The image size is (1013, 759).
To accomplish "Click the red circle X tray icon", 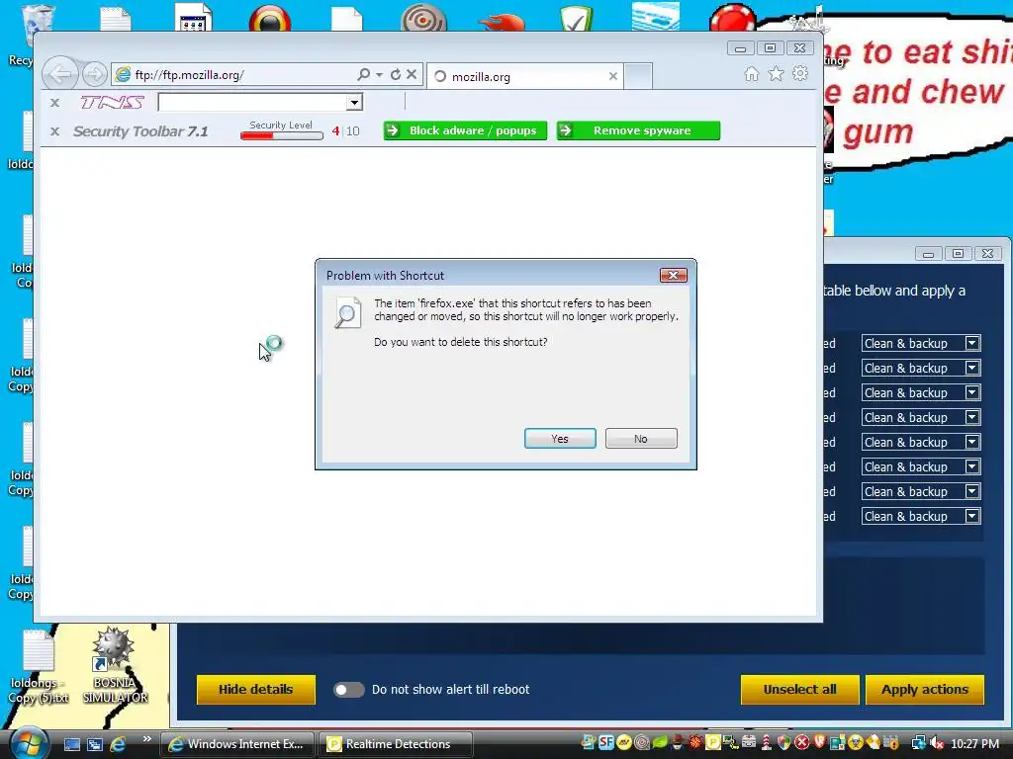I will point(801,743).
